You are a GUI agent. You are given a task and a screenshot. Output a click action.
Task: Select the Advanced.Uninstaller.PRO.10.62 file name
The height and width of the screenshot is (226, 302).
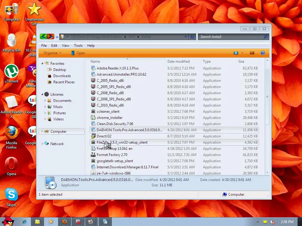[121, 74]
